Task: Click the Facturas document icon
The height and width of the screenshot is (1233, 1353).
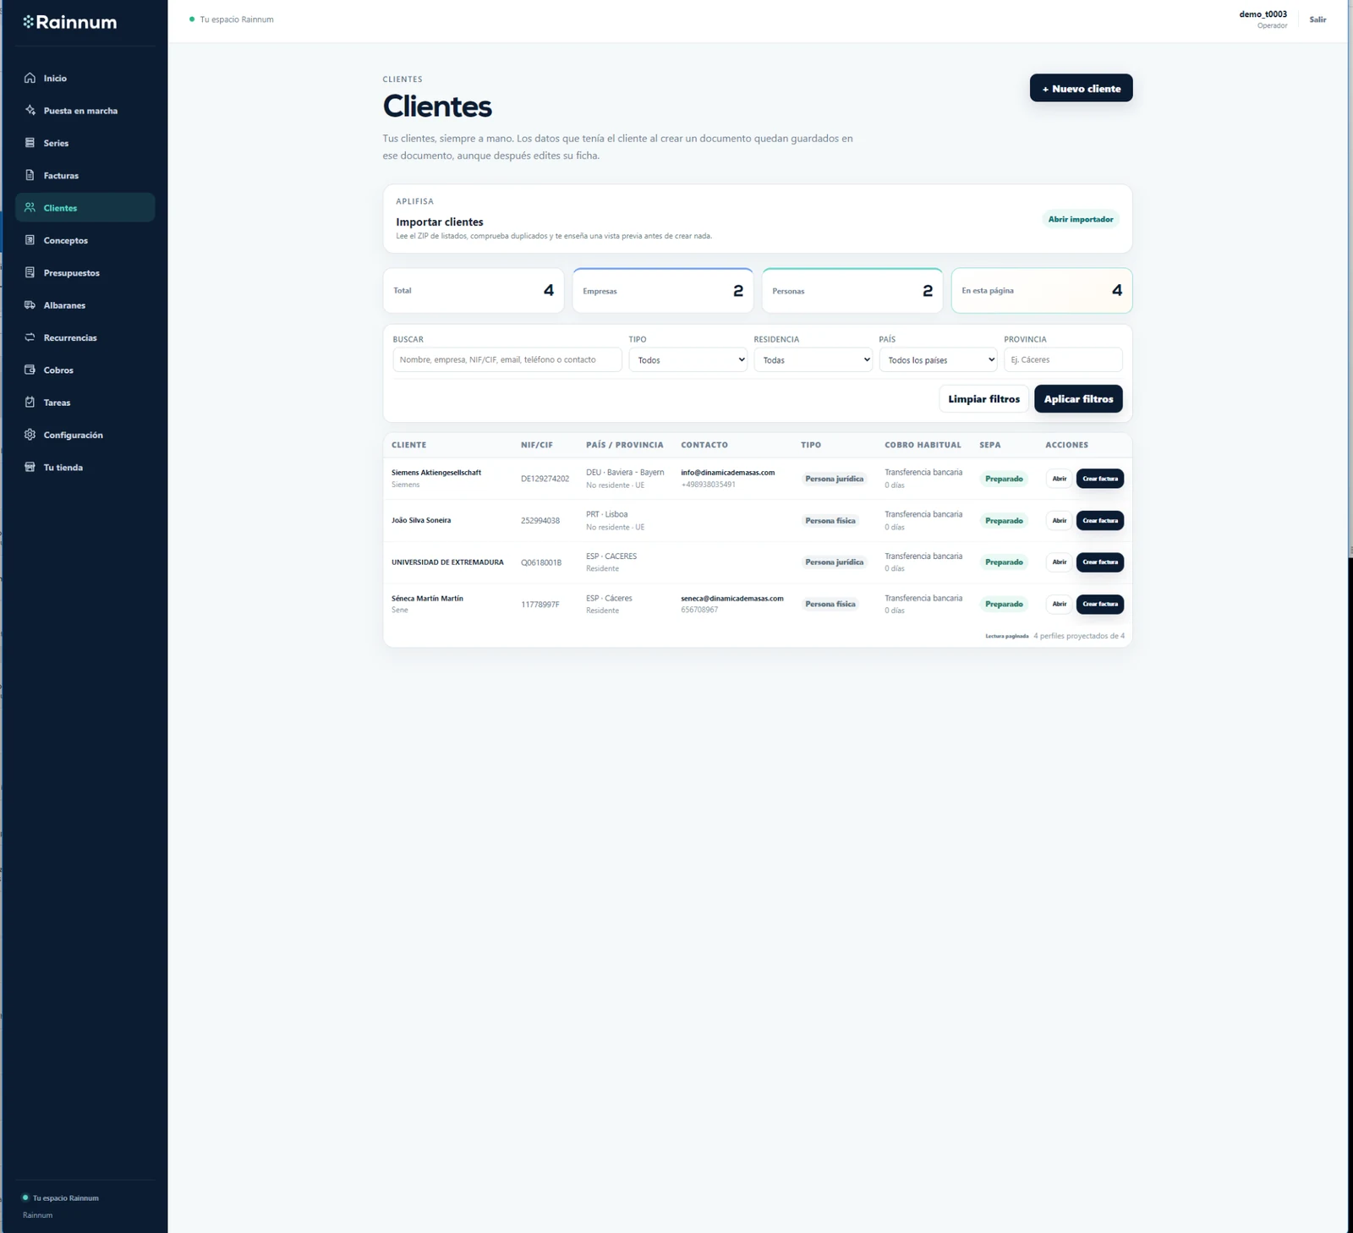Action: click(x=30, y=175)
